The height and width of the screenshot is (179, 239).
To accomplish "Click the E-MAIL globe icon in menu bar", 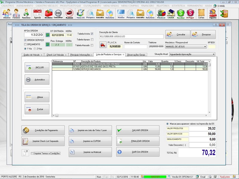I will click(215, 6).
